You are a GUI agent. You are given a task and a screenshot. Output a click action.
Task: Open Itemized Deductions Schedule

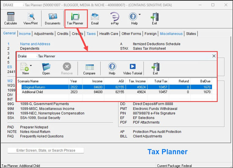pos(157,44)
